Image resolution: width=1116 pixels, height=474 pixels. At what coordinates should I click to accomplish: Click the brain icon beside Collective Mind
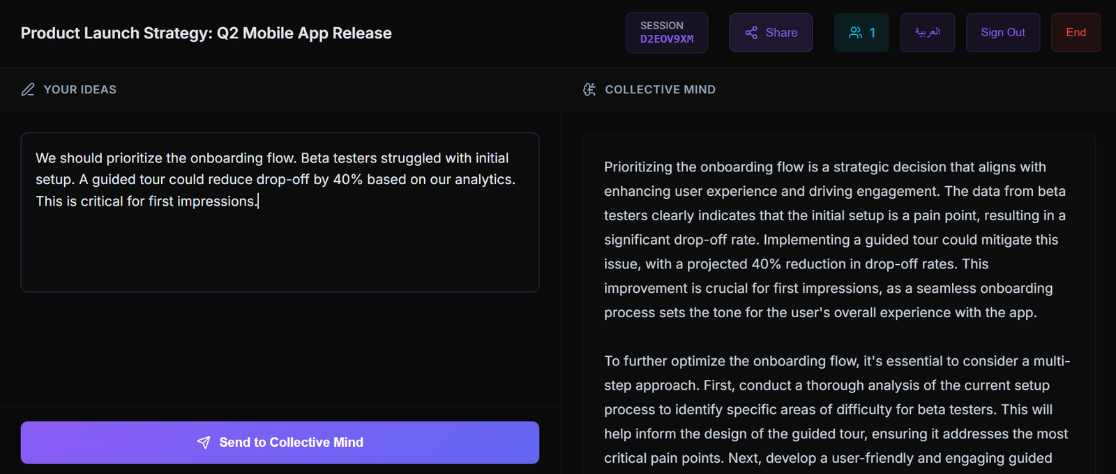589,89
